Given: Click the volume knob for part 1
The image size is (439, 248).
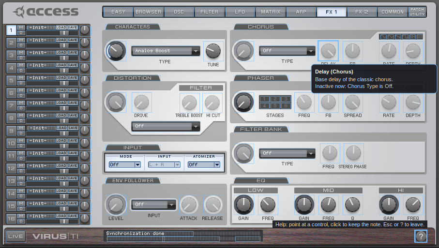Looking at the screenshot, I should pyautogui.click(x=85, y=30).
